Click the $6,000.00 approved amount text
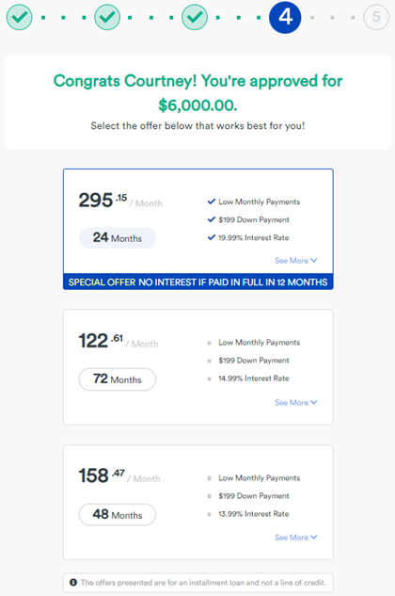This screenshot has width=395, height=596. [x=197, y=105]
